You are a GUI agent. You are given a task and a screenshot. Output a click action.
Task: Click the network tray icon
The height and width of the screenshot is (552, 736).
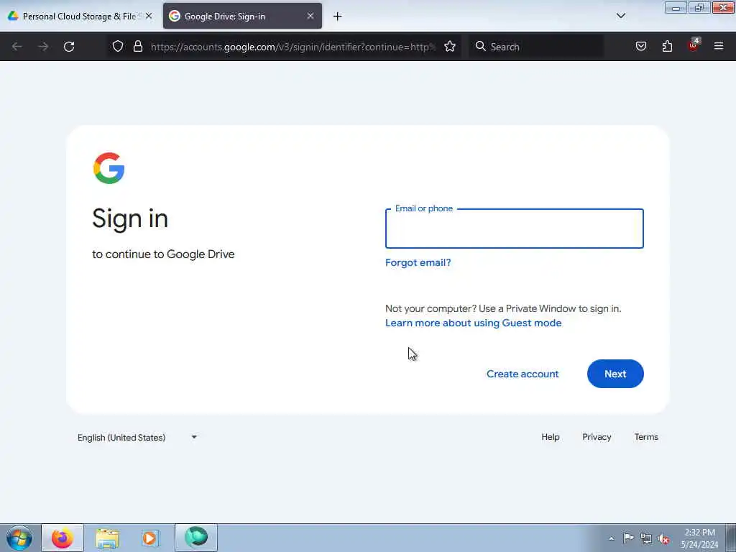tap(646, 539)
